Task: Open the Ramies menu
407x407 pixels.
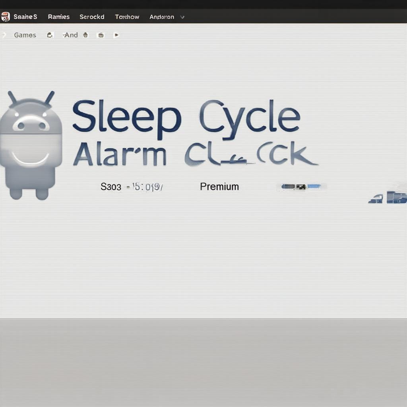Action: pos(58,17)
